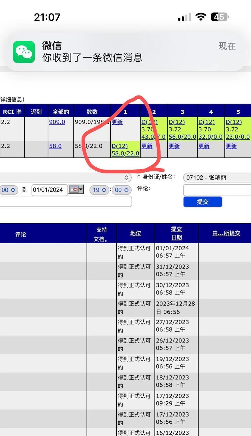The image size is (251, 436).
Task: Open the 56.0/20.0 link
Action: [182, 137]
